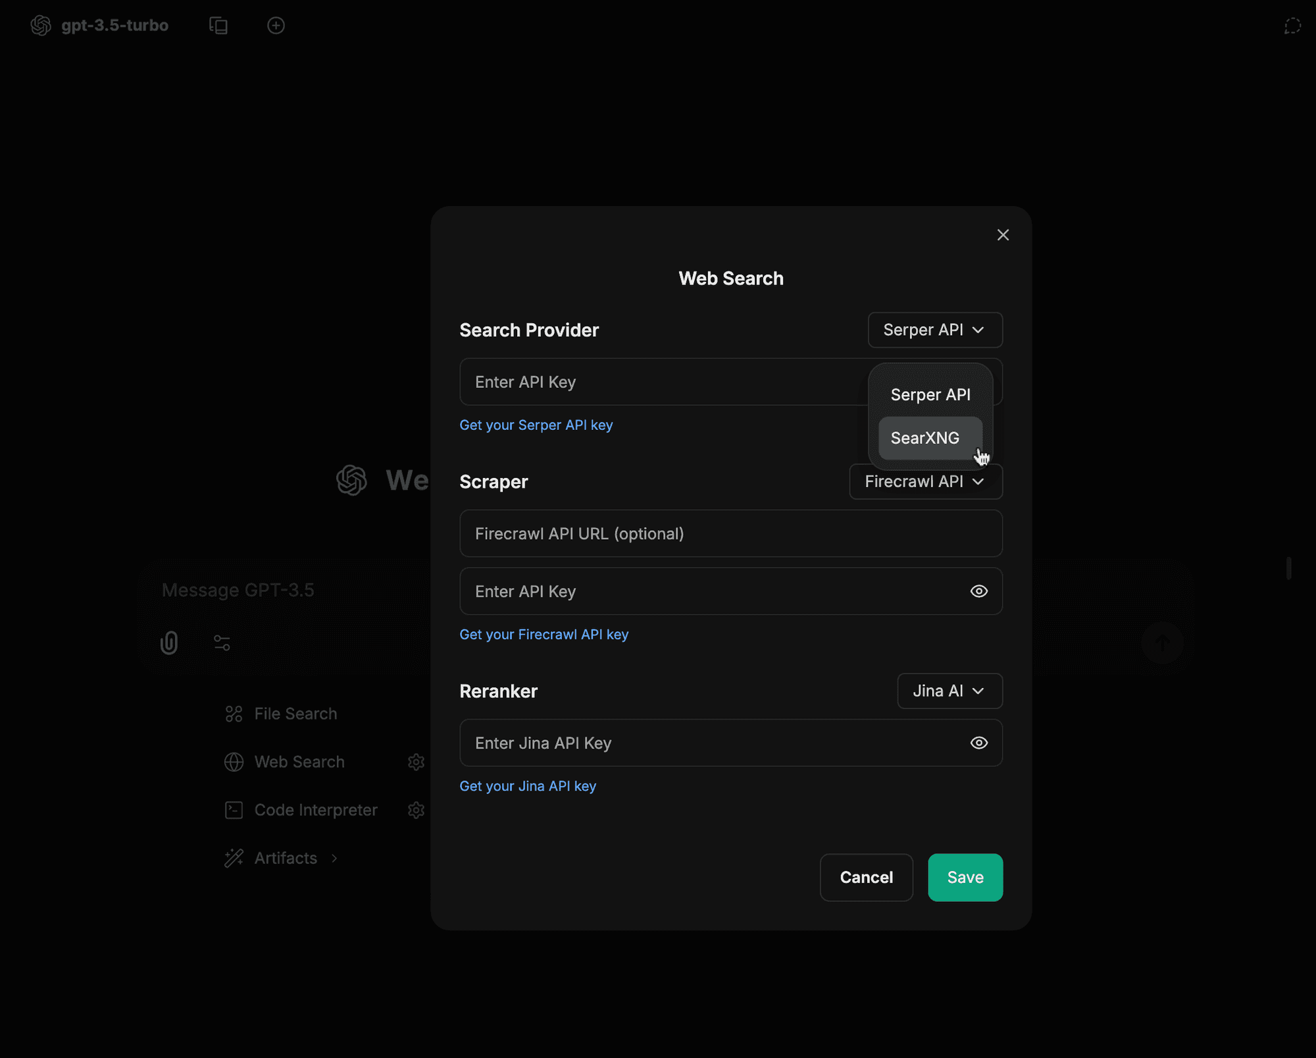Click the terminal icon beside Code Interpreter
Screen dimensions: 1316x1058
[234, 810]
